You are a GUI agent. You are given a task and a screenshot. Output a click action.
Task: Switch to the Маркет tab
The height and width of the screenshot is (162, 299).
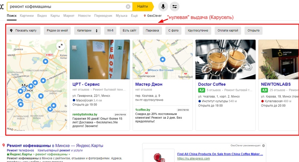[69, 16]
